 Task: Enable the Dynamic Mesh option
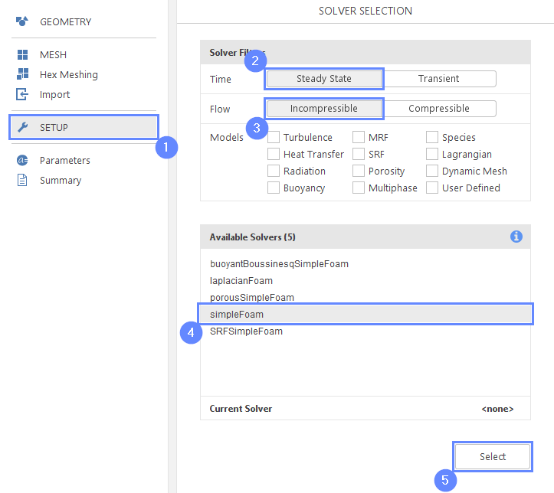click(x=432, y=171)
